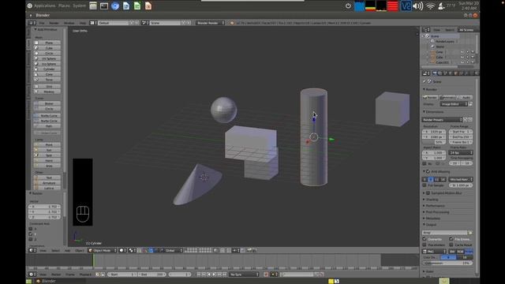Add a Nurbs Circle curve
This screenshot has width=505, height=284.
47,121
